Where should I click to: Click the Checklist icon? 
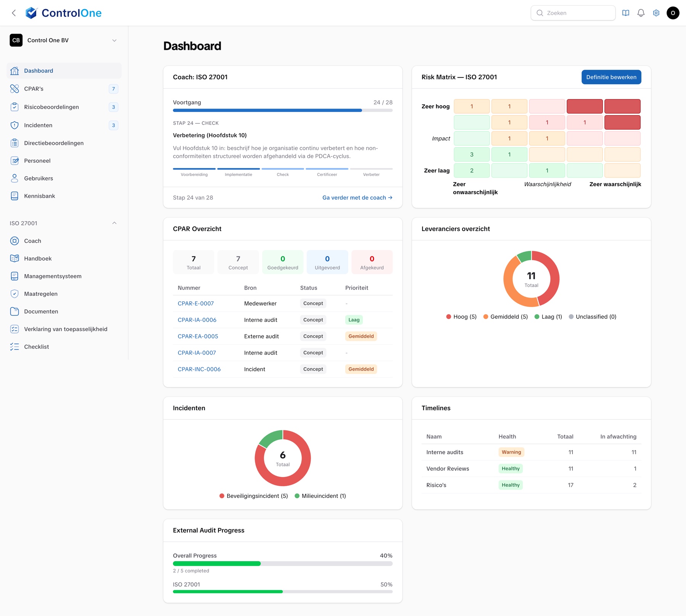click(x=14, y=347)
